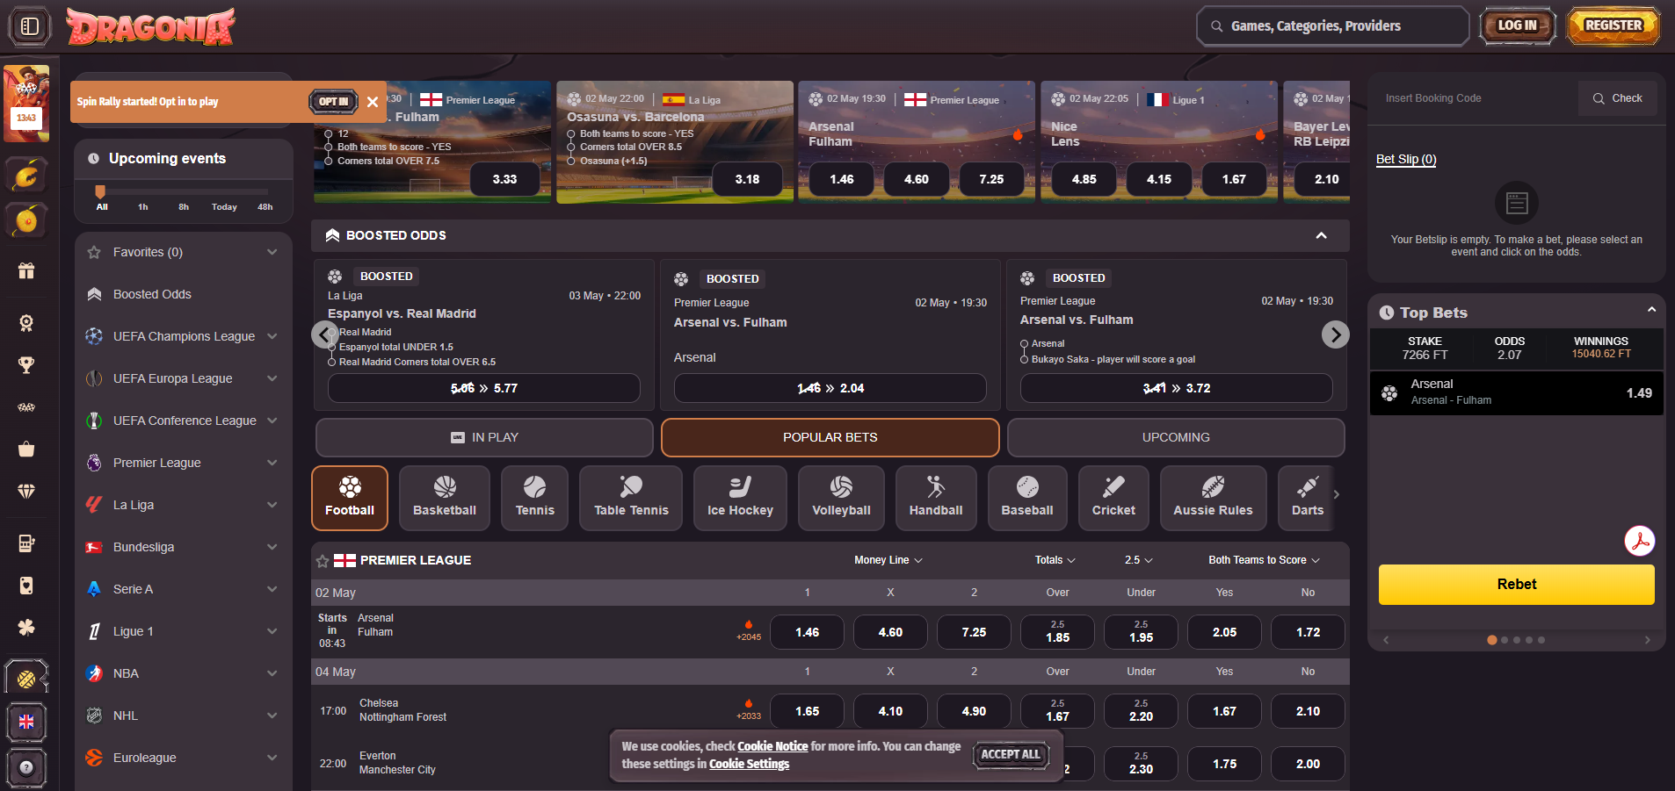Screen dimensions: 1675x791
Task: Select the Aussie Rules sport icon
Action: [x=1213, y=498]
